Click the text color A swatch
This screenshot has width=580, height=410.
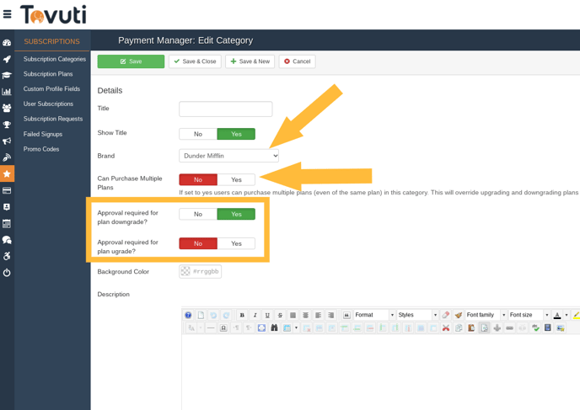pos(557,315)
